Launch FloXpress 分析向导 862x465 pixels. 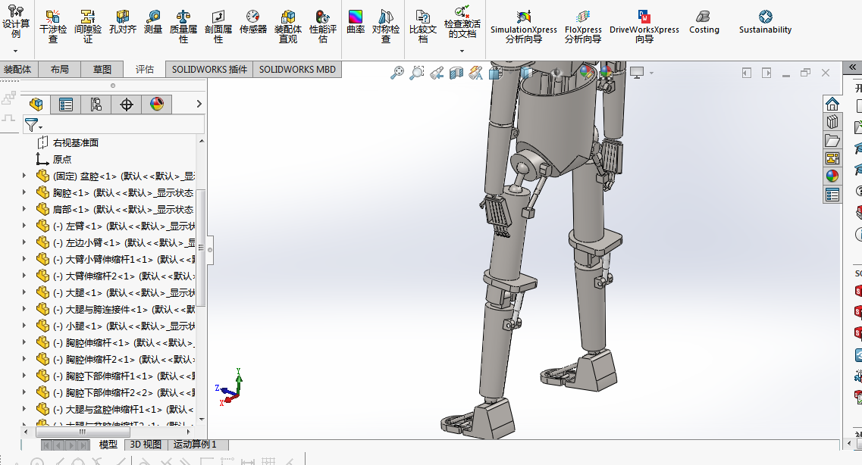[x=583, y=25]
